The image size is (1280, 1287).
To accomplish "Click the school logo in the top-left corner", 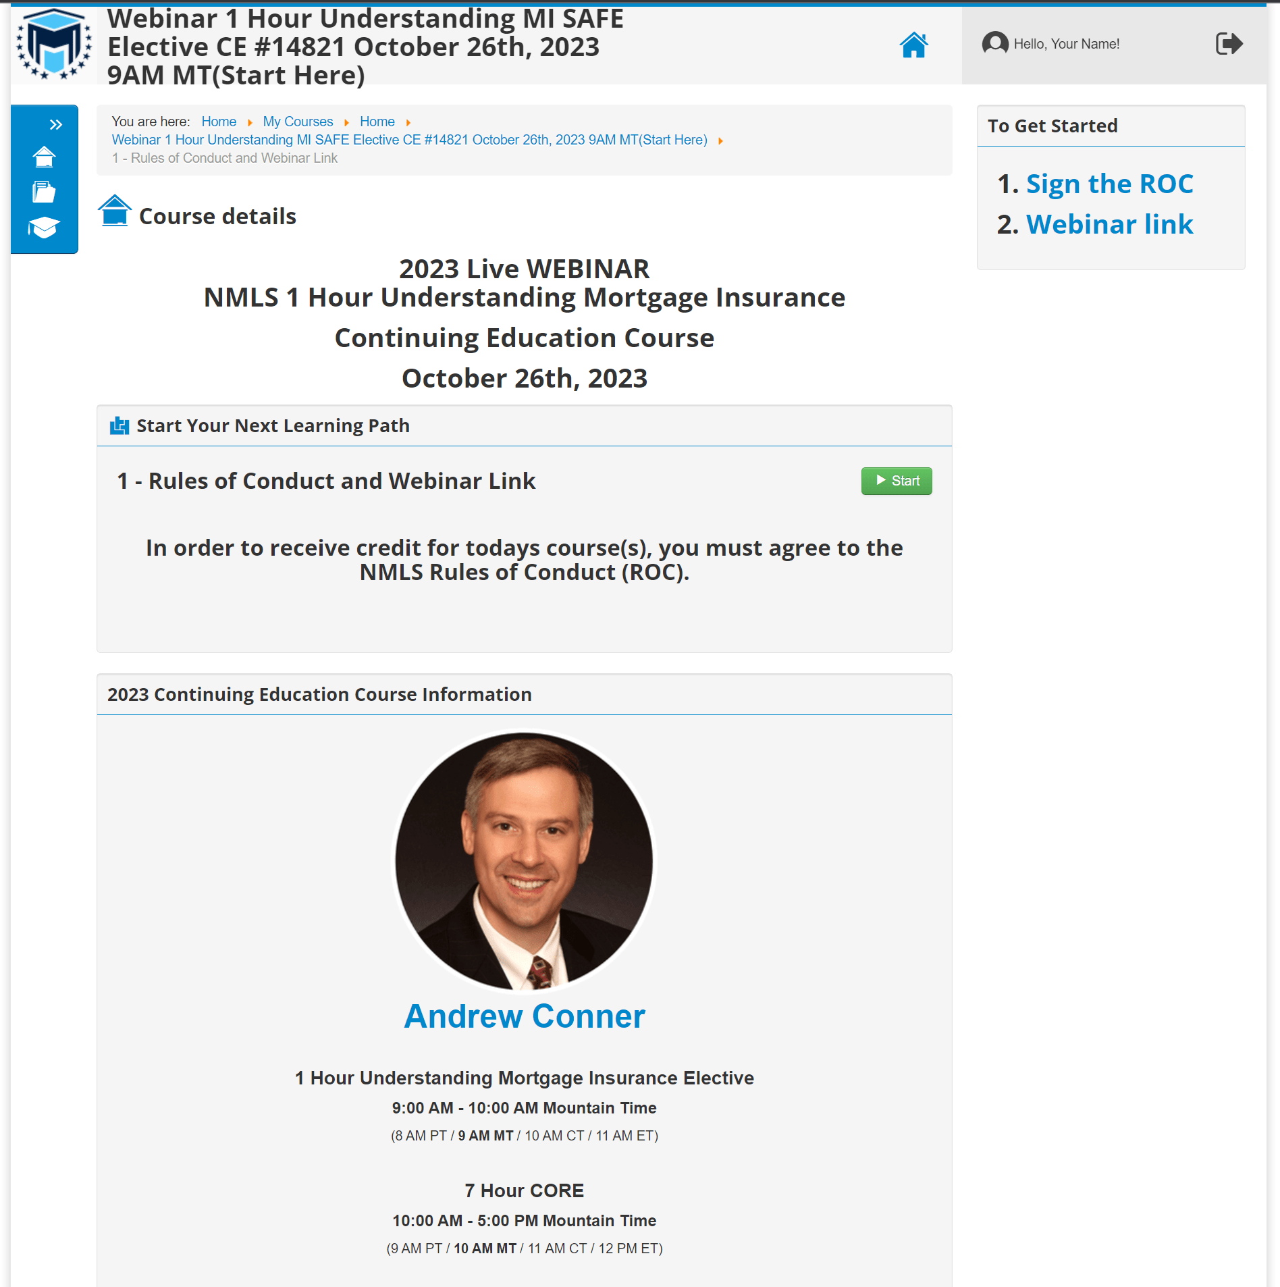I will click(55, 43).
